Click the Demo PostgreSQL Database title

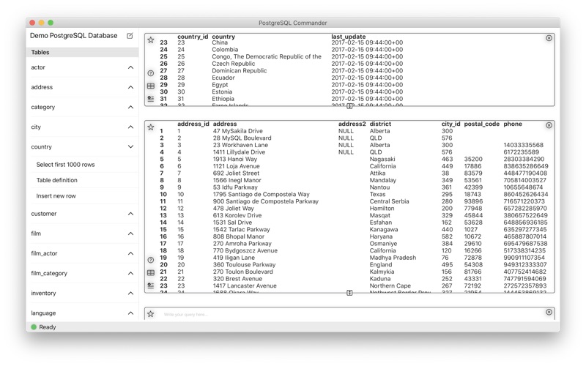pos(74,36)
